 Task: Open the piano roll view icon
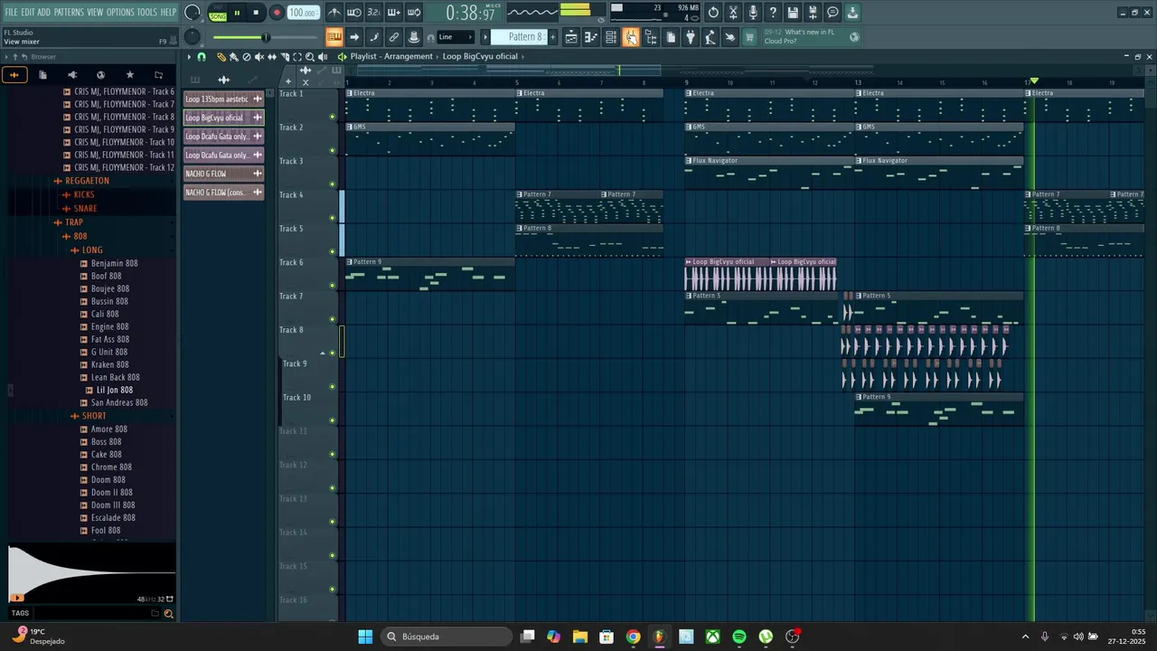(591, 37)
